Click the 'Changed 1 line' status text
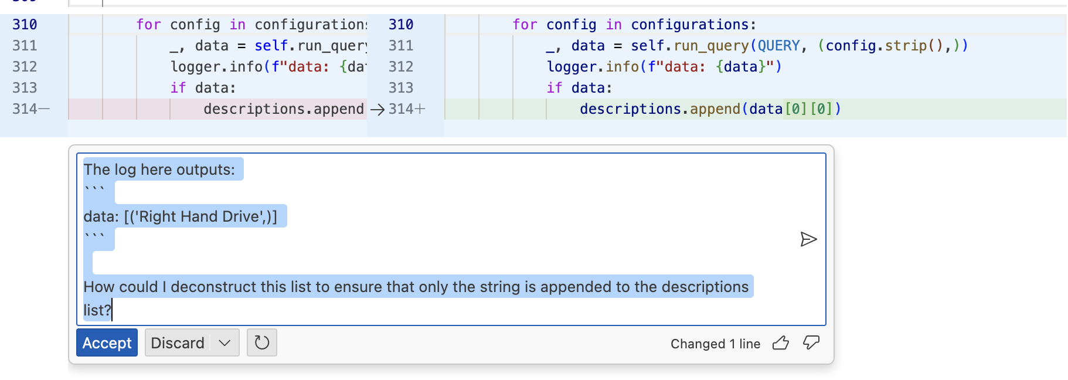 tap(715, 344)
